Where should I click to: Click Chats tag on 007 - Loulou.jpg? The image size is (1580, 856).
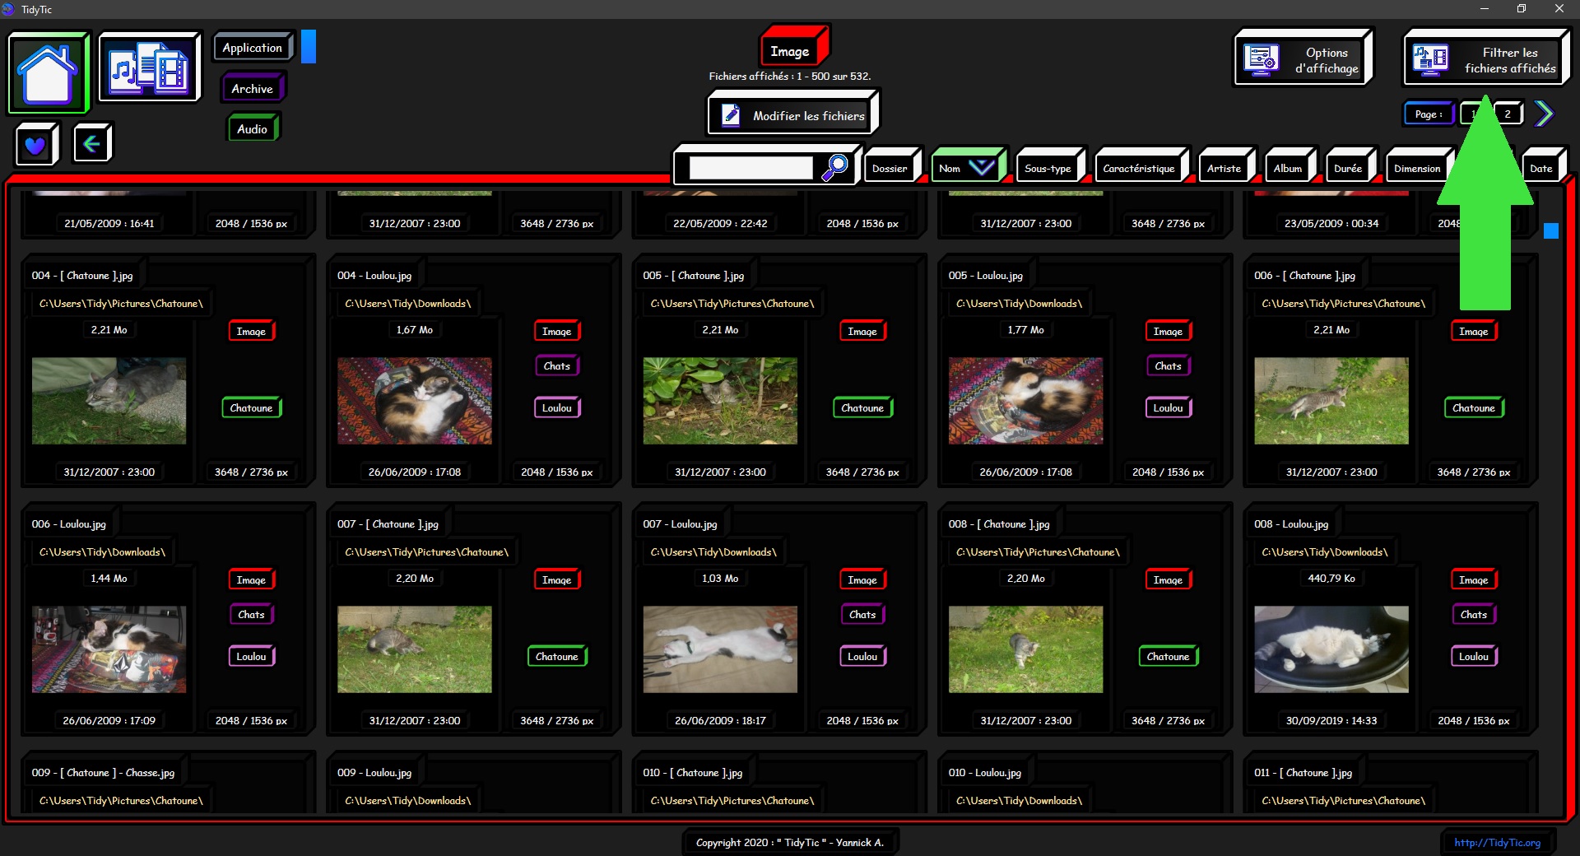[x=862, y=614]
